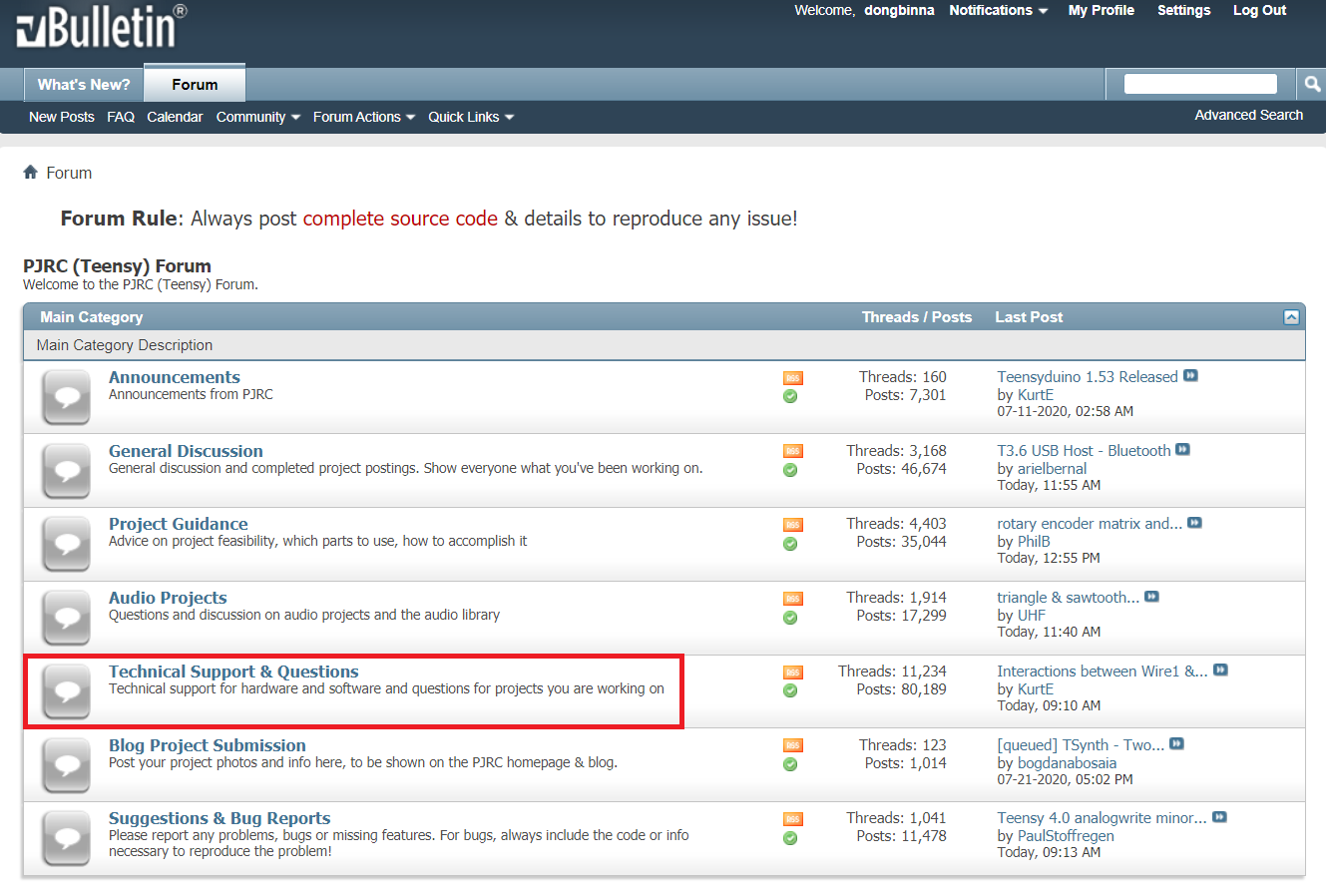The image size is (1326, 896).
Task: Expand the Forum Actions menu
Action: click(x=364, y=117)
